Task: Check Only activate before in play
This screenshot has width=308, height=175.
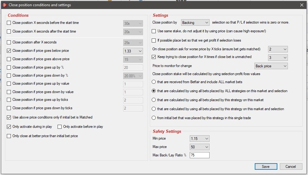Action: point(59,127)
